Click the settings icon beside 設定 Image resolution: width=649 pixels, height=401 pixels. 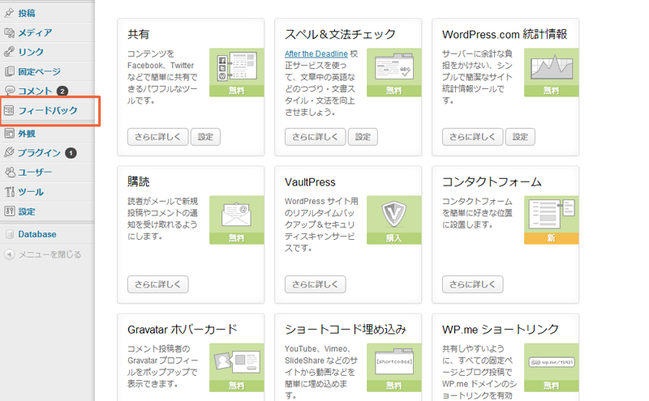click(9, 211)
